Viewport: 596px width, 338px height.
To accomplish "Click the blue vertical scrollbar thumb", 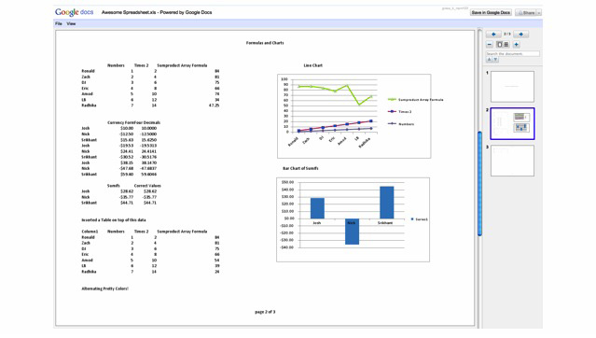I will pos(479,183).
